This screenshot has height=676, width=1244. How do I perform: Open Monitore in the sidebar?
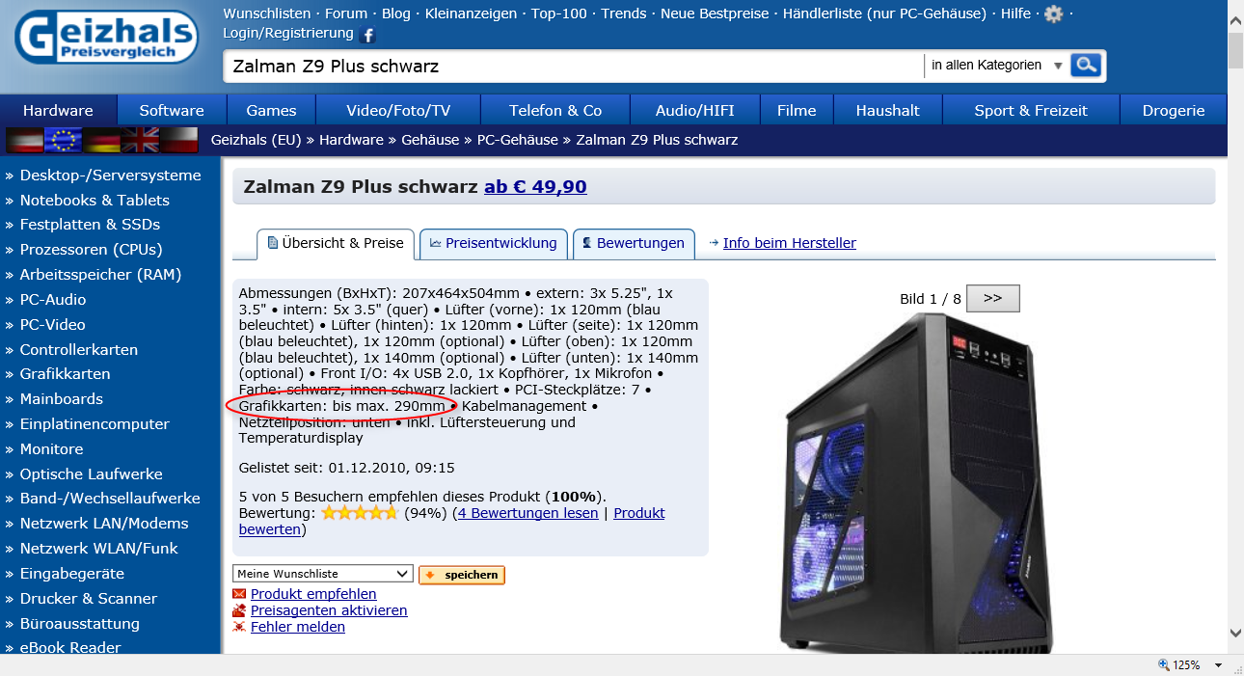51,449
